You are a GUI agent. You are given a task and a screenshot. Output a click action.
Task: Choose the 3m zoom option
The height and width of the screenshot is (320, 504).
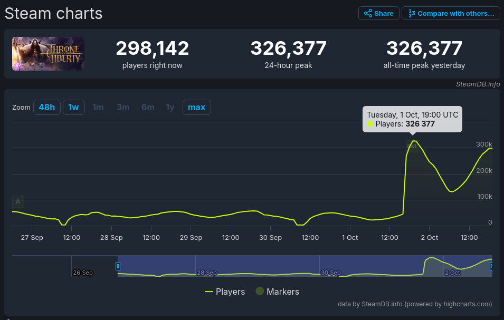tap(123, 108)
